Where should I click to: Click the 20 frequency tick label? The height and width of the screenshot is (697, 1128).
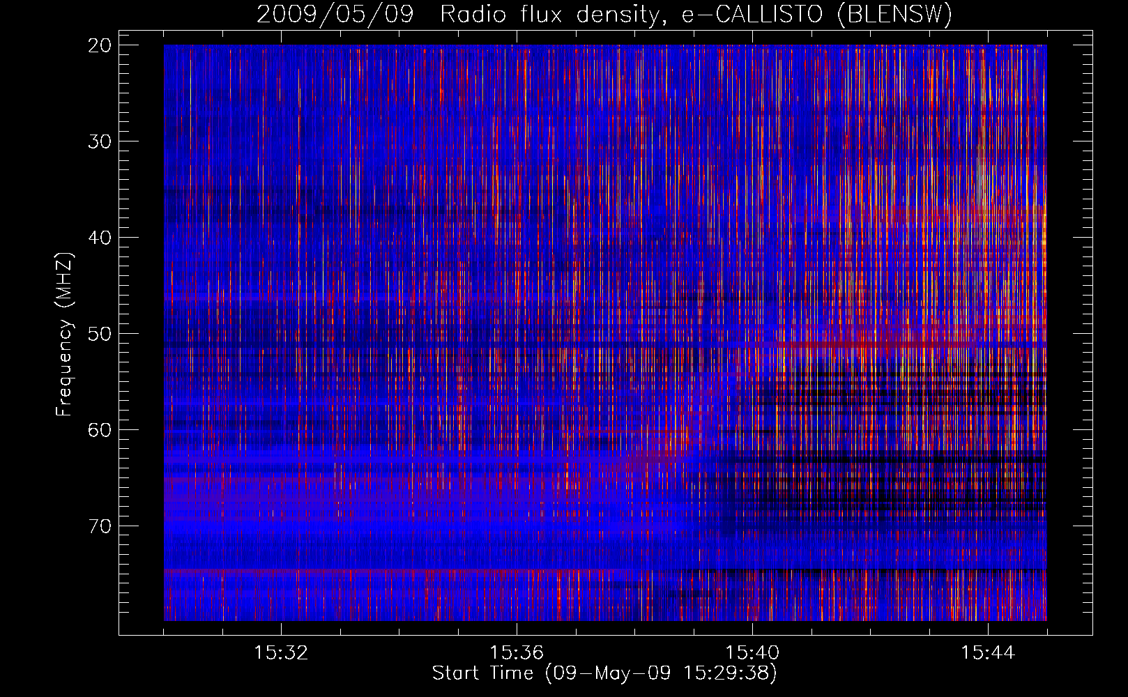(100, 45)
